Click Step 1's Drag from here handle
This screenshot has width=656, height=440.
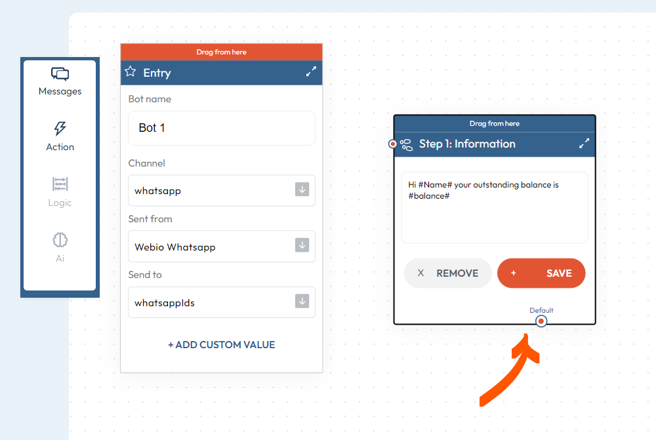tap(494, 123)
